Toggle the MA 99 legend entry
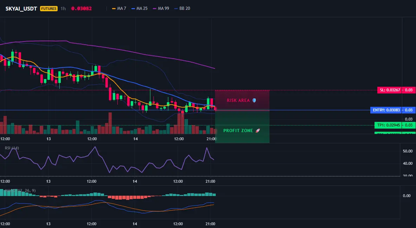Screen dimensions: 416x228 (161, 8)
